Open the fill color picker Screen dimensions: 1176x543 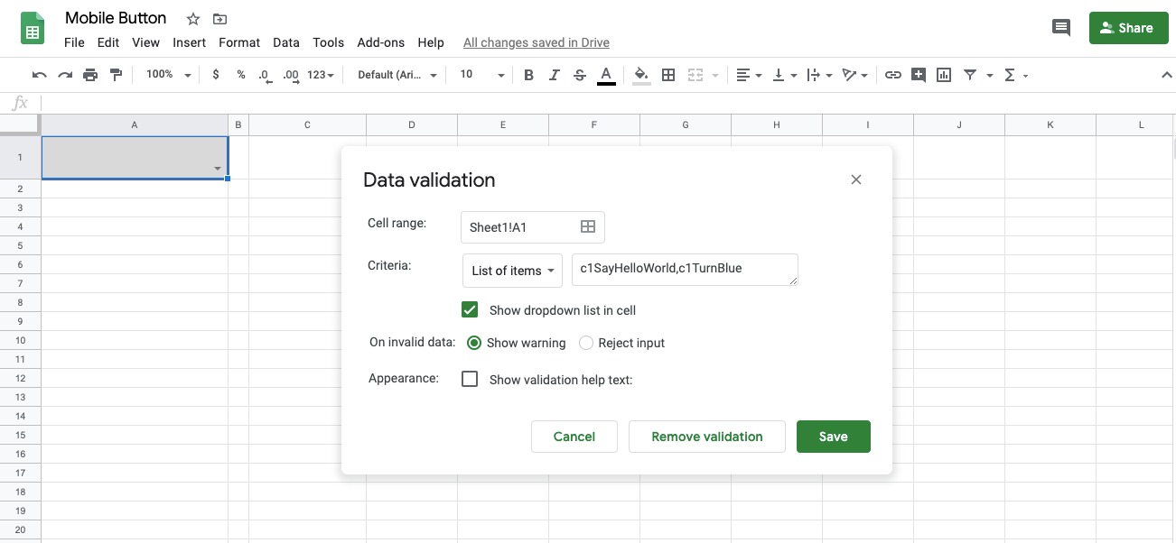coord(640,75)
